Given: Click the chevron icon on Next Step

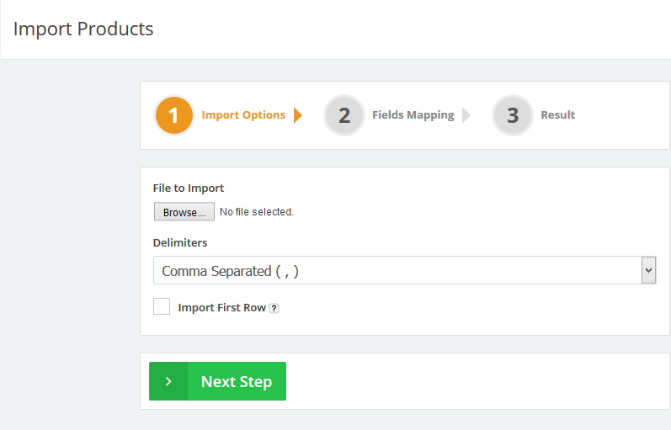Looking at the screenshot, I should (x=168, y=381).
